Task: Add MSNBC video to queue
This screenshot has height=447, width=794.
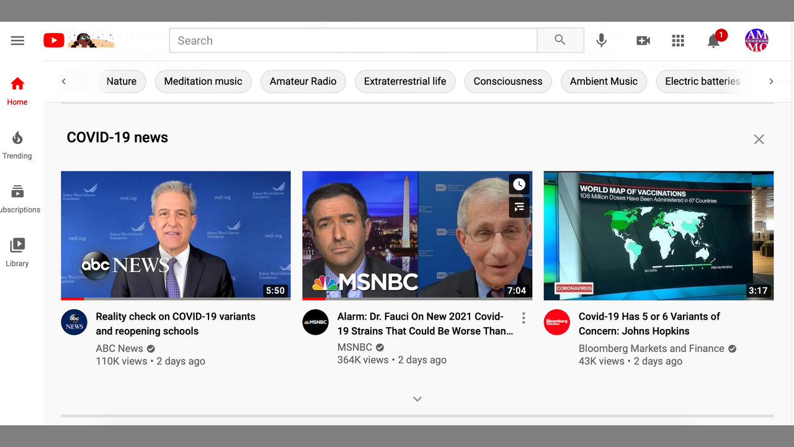Action: click(x=519, y=207)
